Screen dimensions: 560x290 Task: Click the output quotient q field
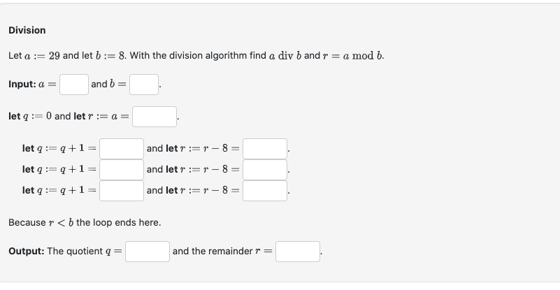click(x=148, y=252)
